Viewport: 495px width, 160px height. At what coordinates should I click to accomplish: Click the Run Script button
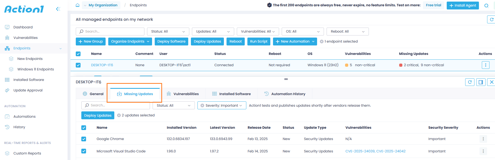pos(259,42)
